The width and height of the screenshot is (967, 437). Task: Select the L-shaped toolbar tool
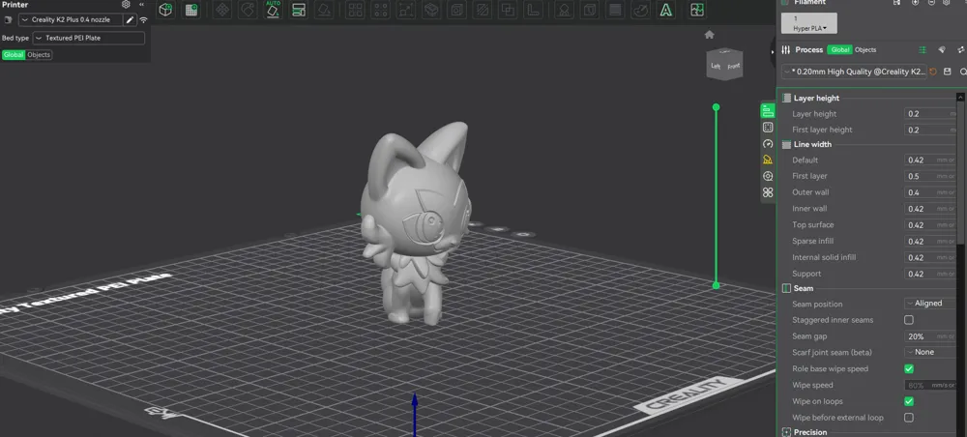533,10
